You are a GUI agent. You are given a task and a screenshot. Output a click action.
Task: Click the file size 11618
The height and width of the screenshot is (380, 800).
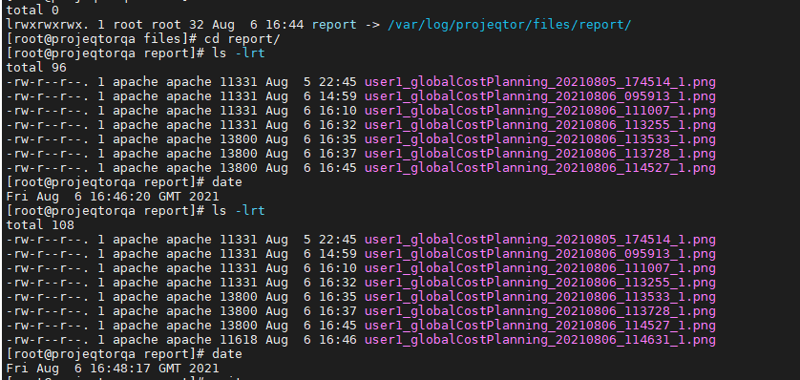(x=239, y=339)
